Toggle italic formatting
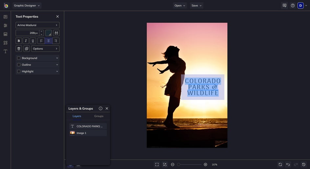The height and width of the screenshot is (169, 310). (26, 41)
